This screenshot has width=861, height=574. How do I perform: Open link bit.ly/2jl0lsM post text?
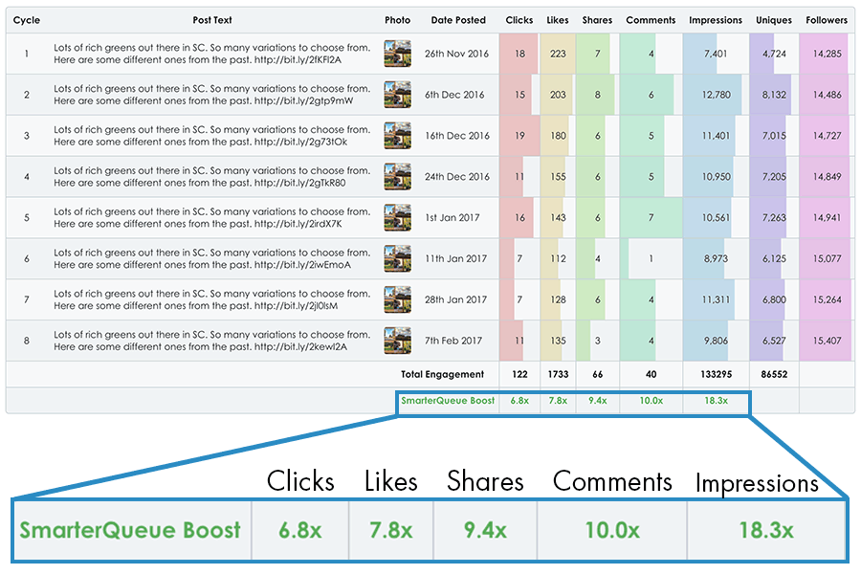point(296,306)
